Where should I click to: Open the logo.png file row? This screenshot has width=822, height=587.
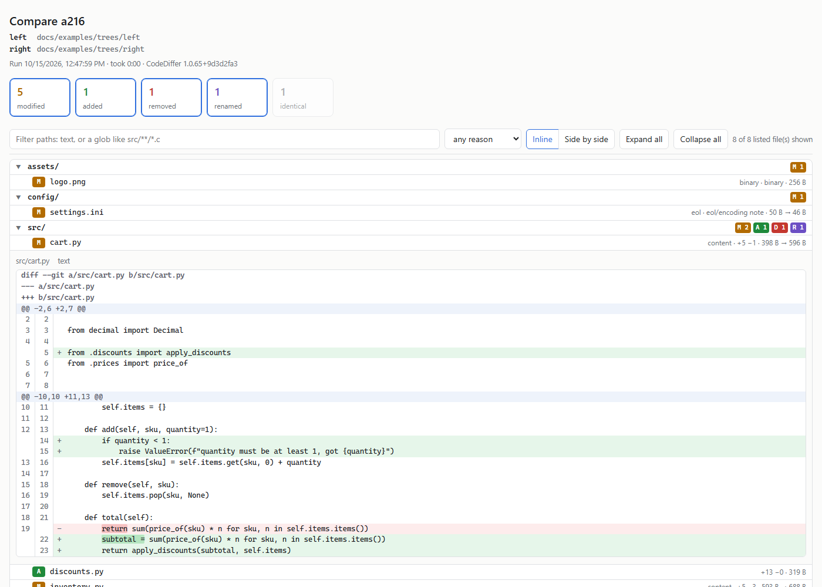click(411, 182)
